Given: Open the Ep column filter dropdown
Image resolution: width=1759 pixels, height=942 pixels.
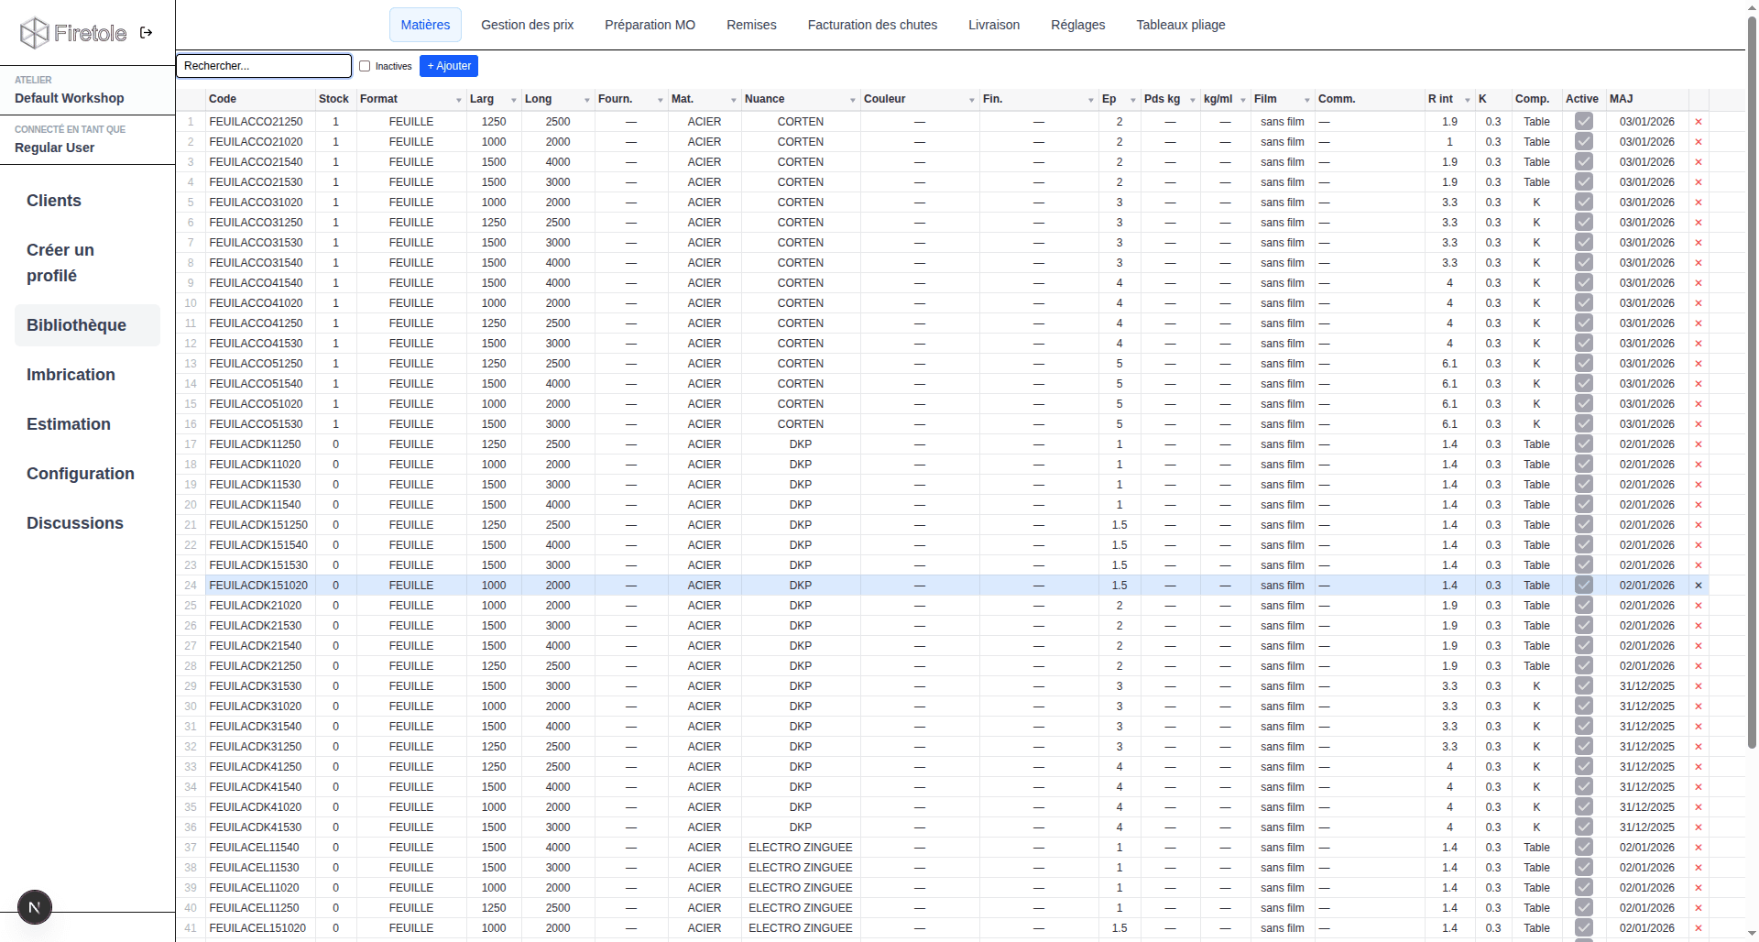Looking at the screenshot, I should pos(1133,100).
